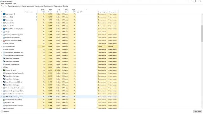
Task: Click the Диспетчер задач process icon
Action: point(4,47)
